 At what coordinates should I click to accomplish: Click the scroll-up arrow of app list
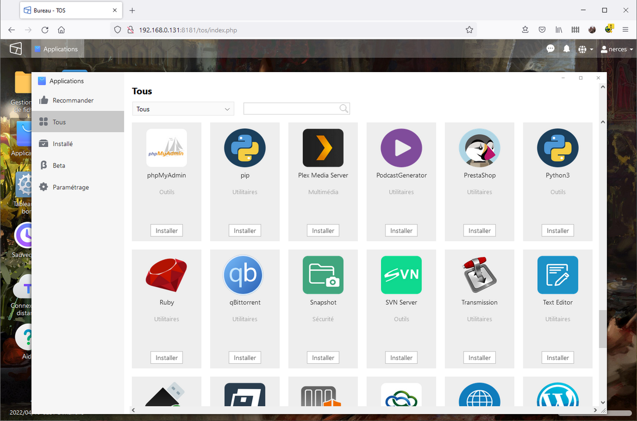[x=602, y=122]
